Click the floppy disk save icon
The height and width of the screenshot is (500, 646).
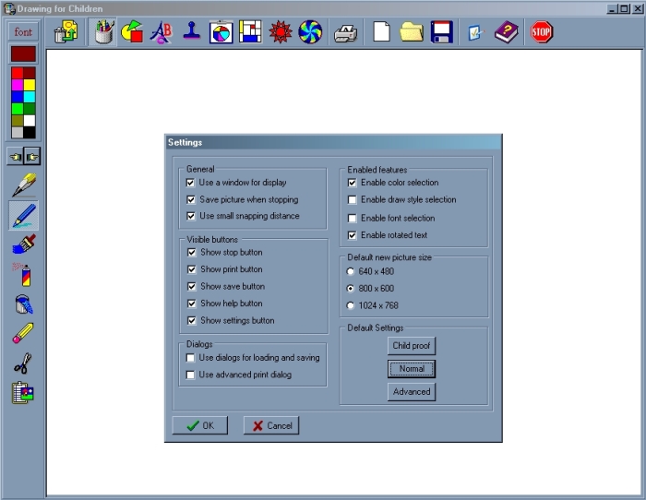[440, 33]
